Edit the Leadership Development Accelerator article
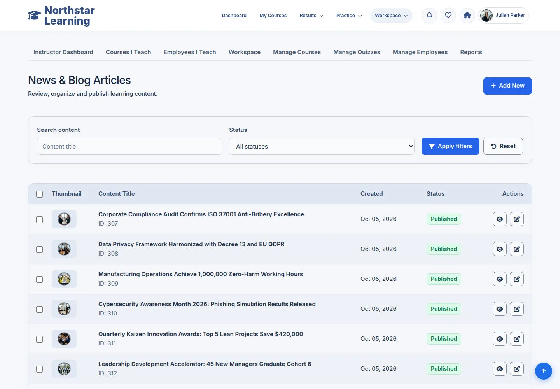Viewport: 560px width, 389px height. 517,369
